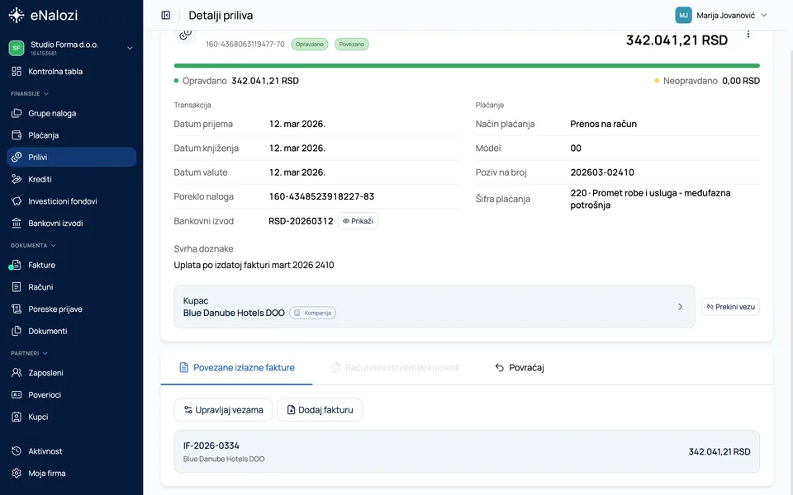The image size is (793, 495).
Task: Open Aktivnost history icon
Action: click(17, 451)
